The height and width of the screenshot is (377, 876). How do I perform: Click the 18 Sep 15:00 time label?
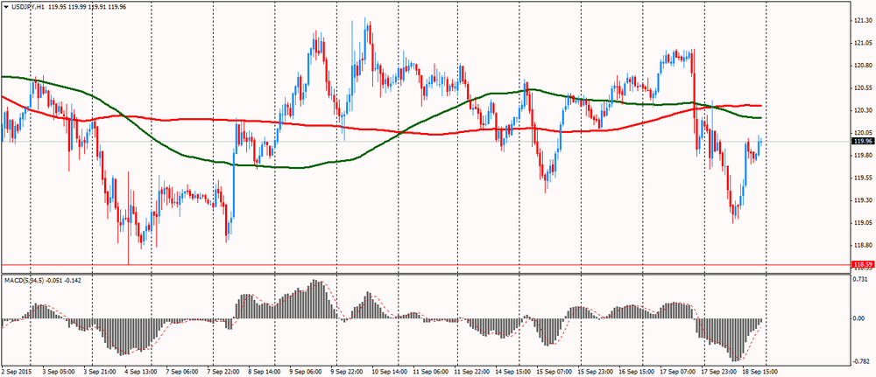pos(761,370)
